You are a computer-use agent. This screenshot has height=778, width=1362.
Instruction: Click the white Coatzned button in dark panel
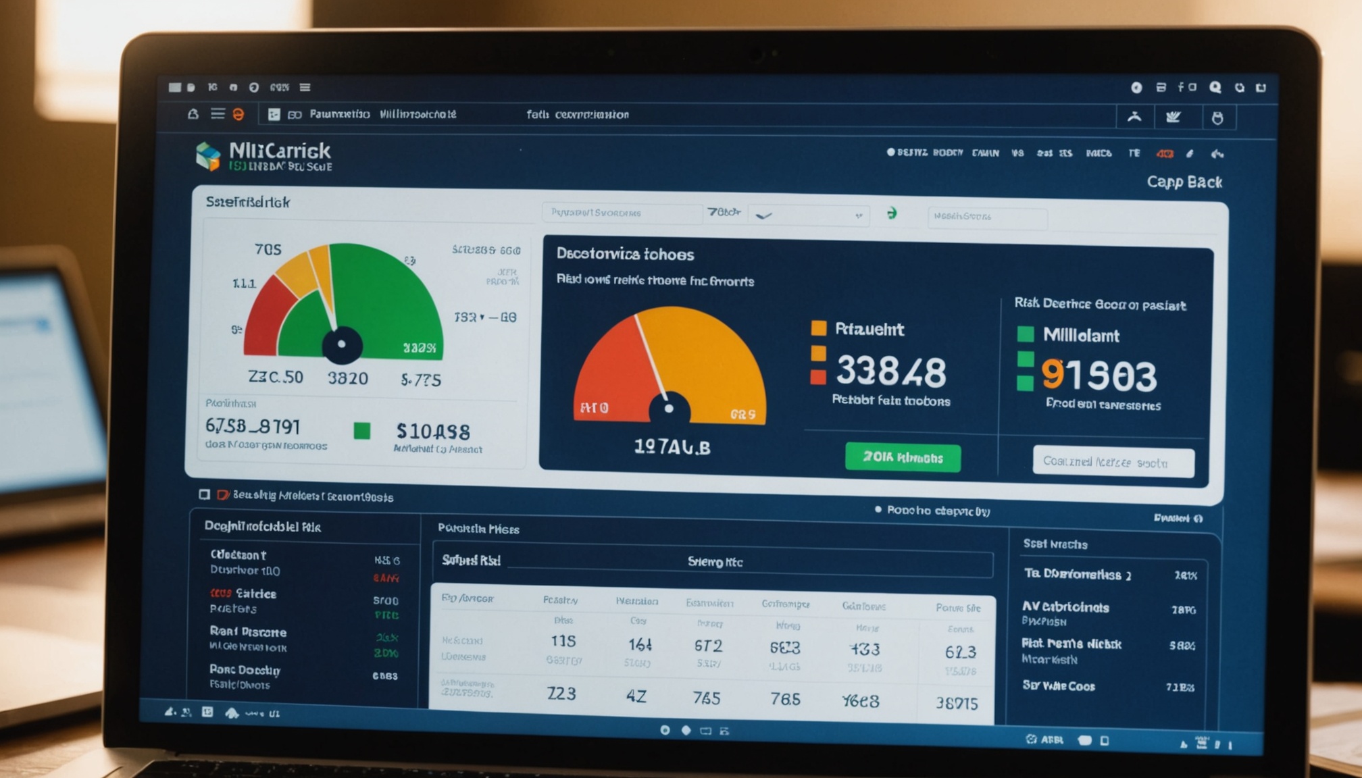[x=1113, y=463]
